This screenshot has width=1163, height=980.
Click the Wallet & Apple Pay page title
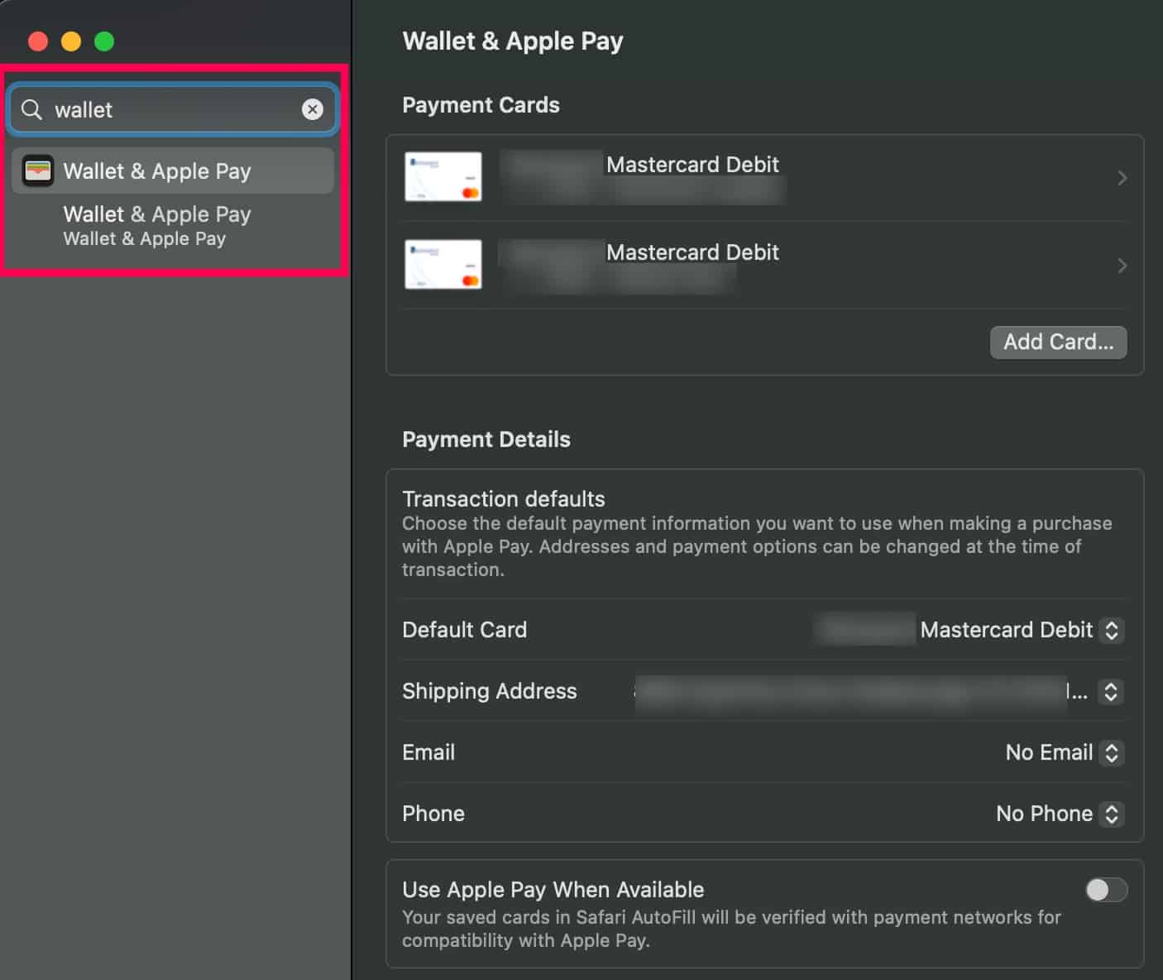coord(513,41)
